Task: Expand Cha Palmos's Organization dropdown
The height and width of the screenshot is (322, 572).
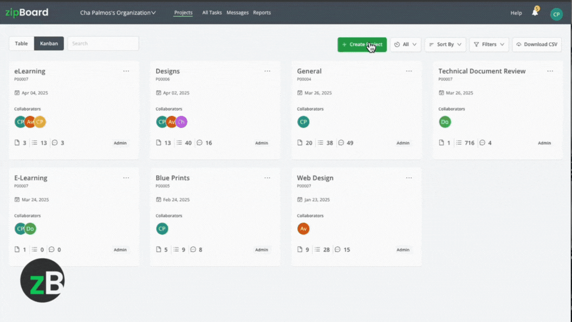Action: tap(118, 13)
